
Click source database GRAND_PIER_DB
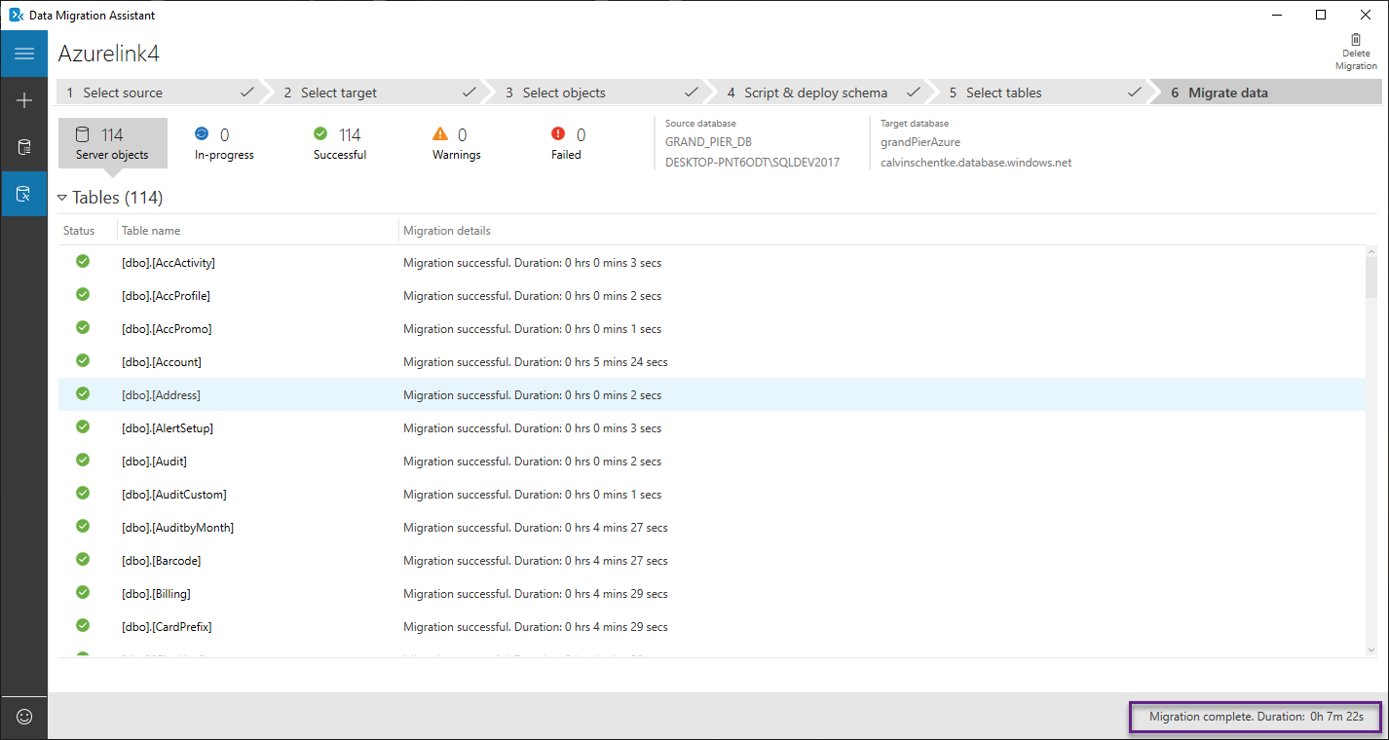(708, 142)
